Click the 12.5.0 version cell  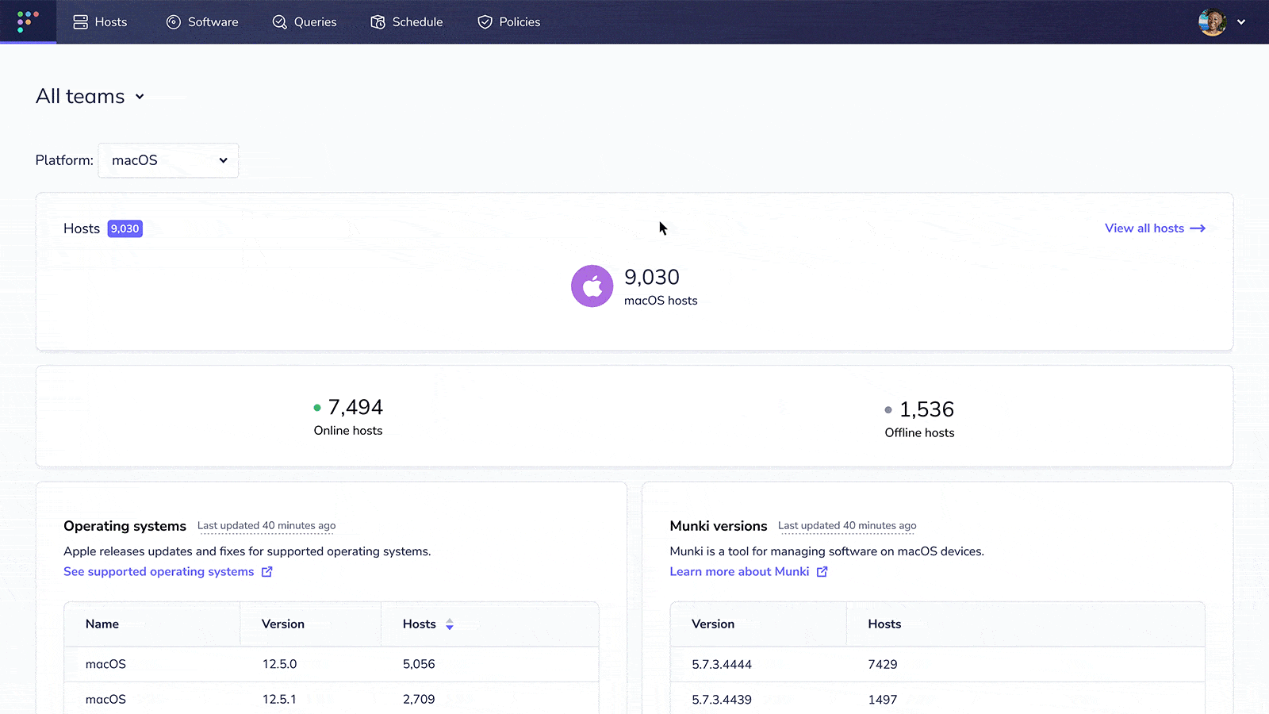(x=279, y=664)
